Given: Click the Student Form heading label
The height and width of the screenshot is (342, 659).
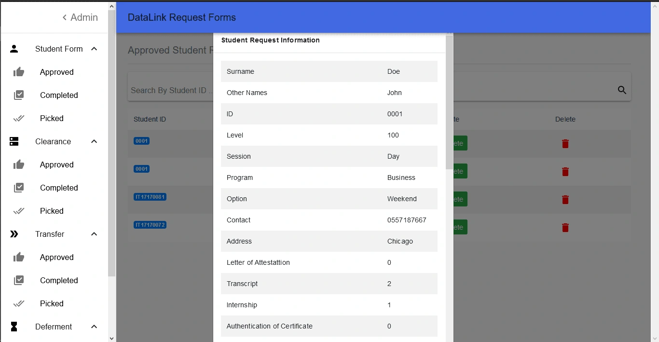Looking at the screenshot, I should (x=59, y=49).
